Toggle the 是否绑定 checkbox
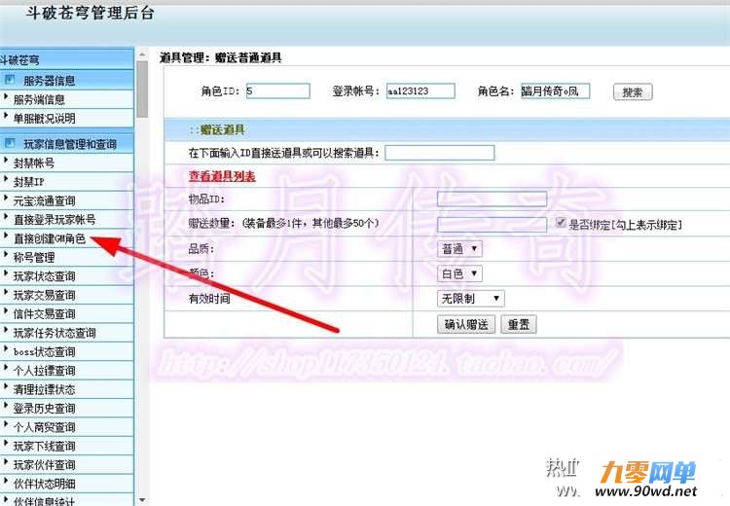Screen dimensions: 730x506 (x=561, y=223)
